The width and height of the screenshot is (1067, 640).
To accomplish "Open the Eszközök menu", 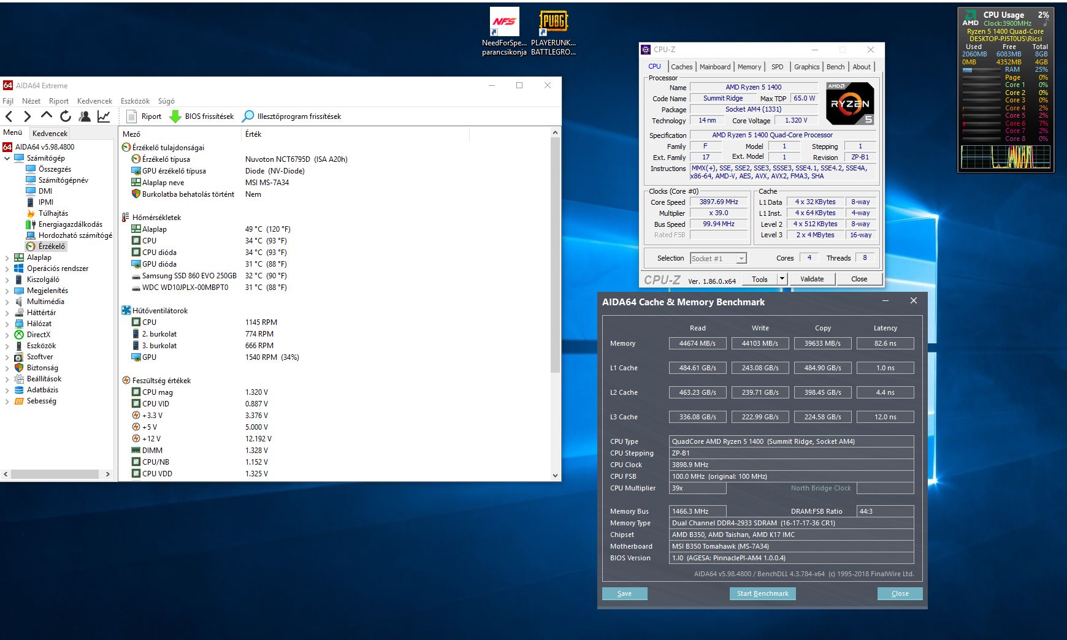I will pyautogui.click(x=135, y=101).
